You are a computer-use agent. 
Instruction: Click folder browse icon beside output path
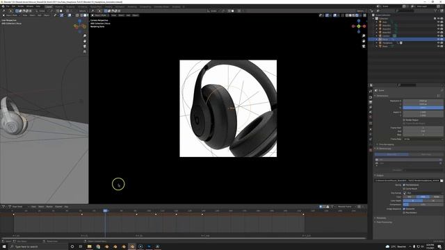[x=442, y=181]
